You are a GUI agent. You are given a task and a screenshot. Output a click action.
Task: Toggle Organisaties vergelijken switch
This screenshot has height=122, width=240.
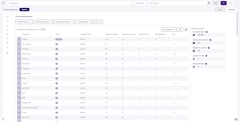[x=43, y=30]
